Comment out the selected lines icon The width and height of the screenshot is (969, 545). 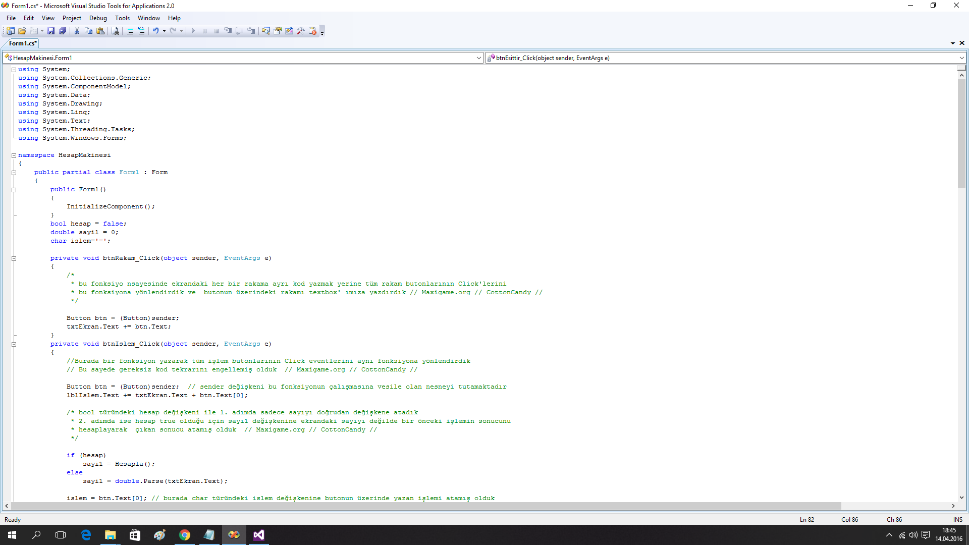pos(130,31)
